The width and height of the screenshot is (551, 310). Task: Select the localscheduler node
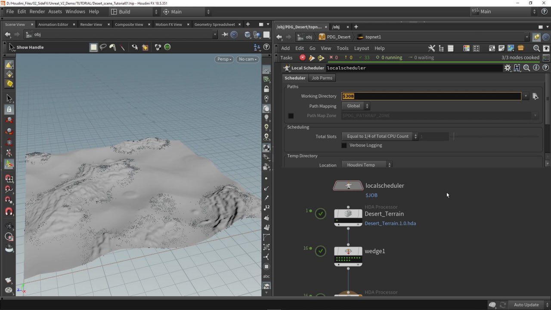[348, 186]
